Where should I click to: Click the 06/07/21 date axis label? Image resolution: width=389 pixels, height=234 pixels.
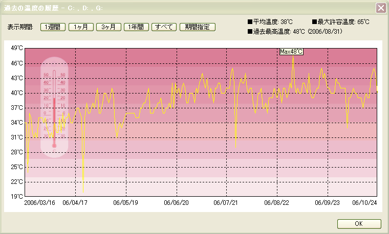(226, 203)
